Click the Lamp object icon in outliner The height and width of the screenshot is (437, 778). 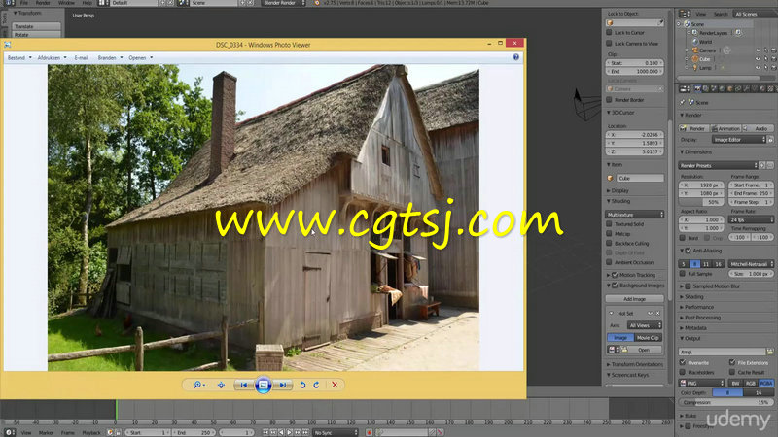click(695, 67)
